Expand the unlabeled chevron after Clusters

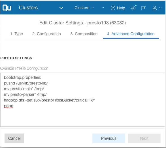pyautogui.click(x=103, y=8)
